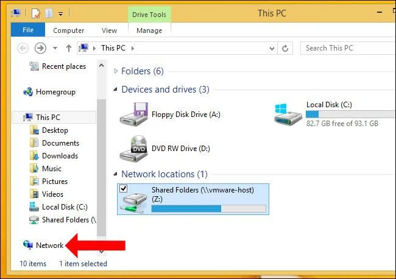Viewport: 396px width, 279px height.
Task: Open the Customize Quick Access Toolbar dropdown
Action: coord(60,14)
